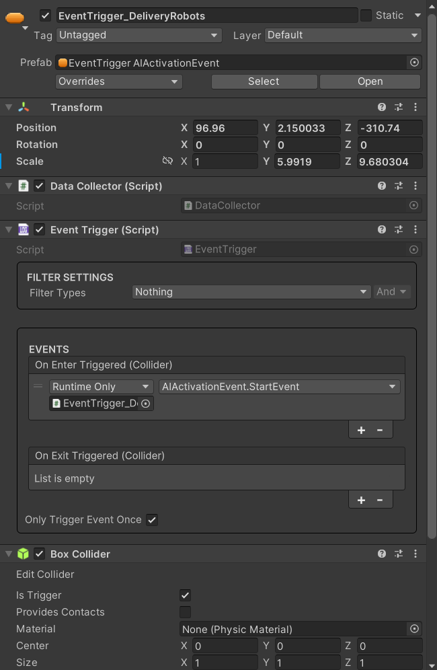Click the orange GameObject icon picker
The width and height of the screenshot is (437, 670).
pyautogui.click(x=15, y=18)
